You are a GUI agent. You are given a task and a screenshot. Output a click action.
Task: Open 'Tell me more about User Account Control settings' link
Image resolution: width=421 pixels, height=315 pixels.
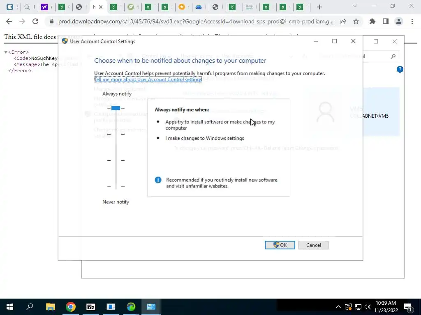[148, 80]
